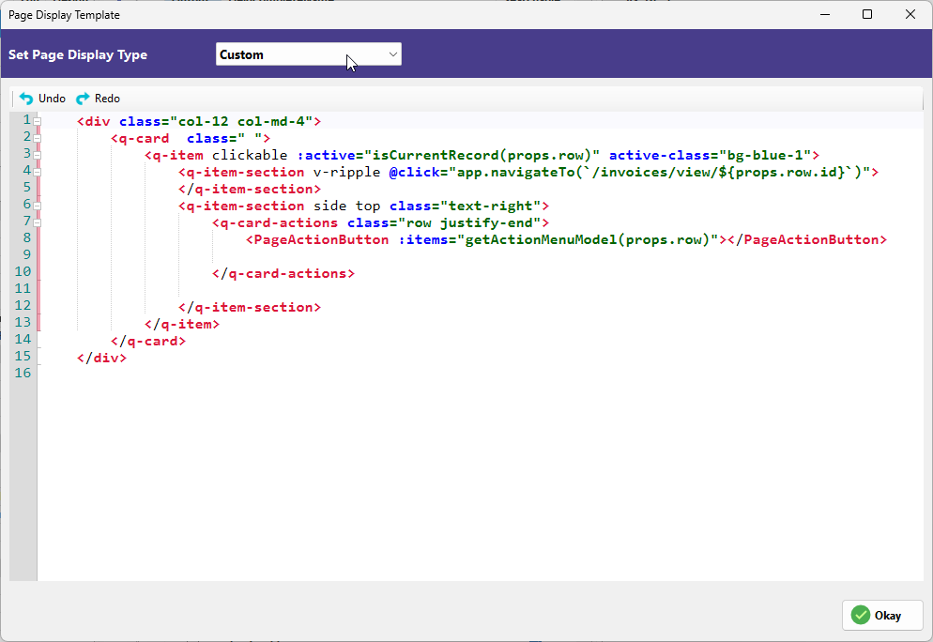
Task: Click the app.navigateTo invoices expression
Action: click(x=659, y=172)
